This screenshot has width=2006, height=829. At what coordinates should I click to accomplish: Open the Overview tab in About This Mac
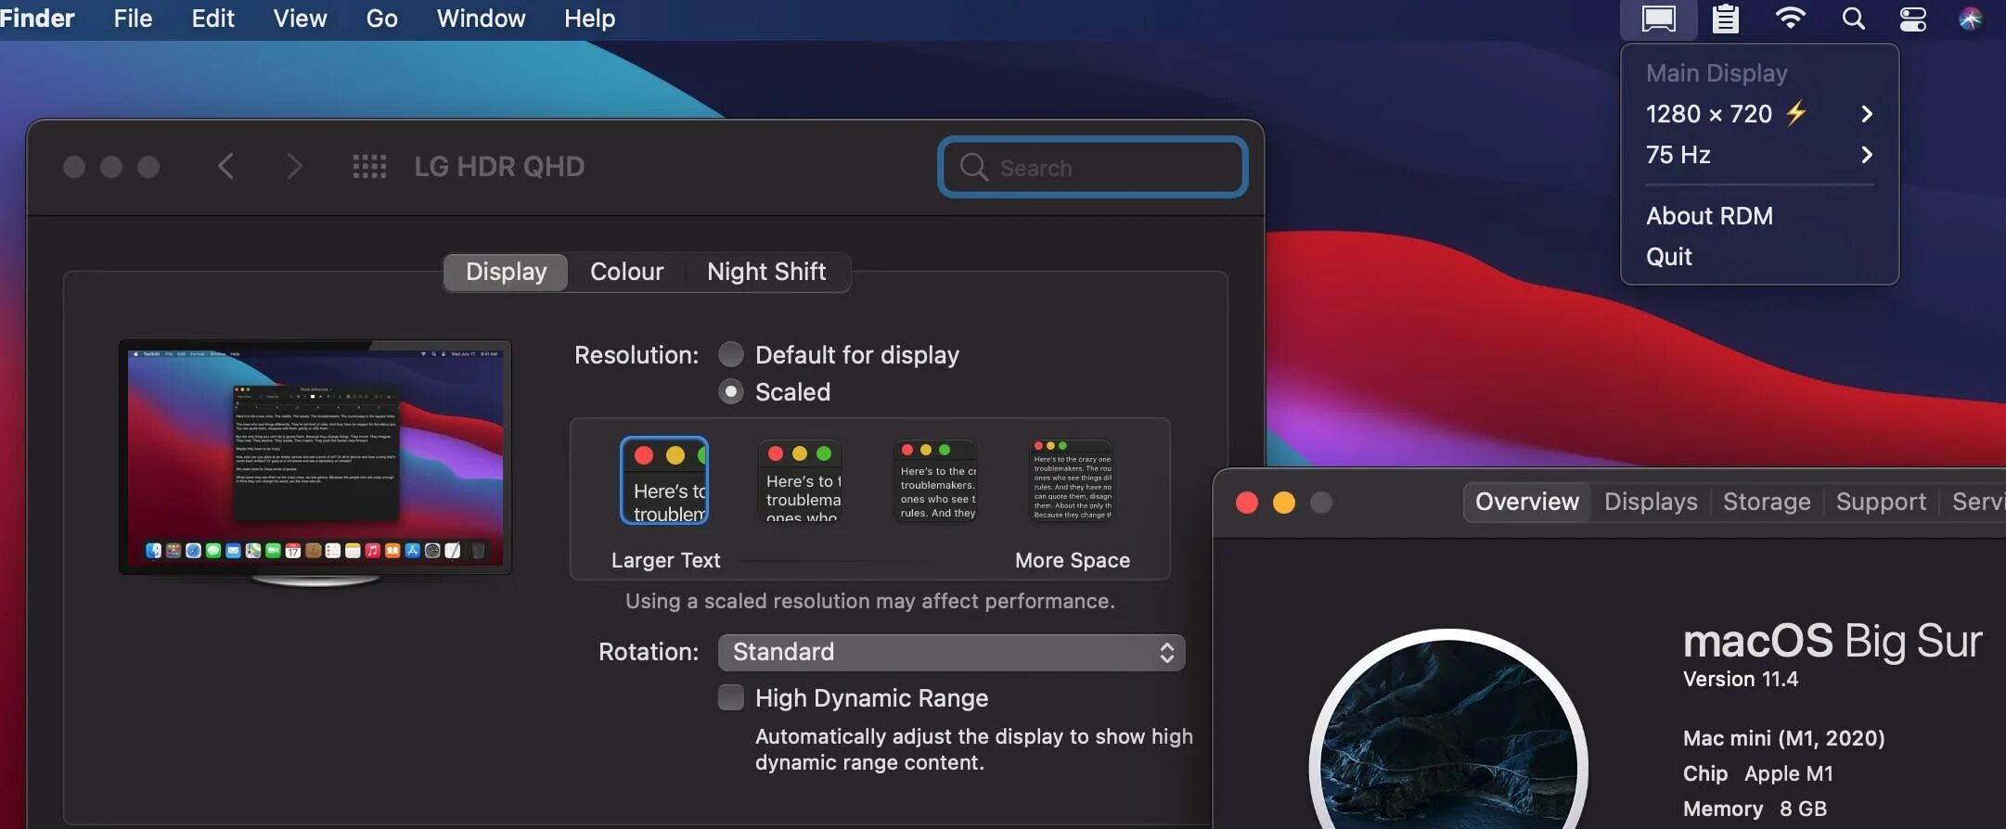click(x=1527, y=502)
